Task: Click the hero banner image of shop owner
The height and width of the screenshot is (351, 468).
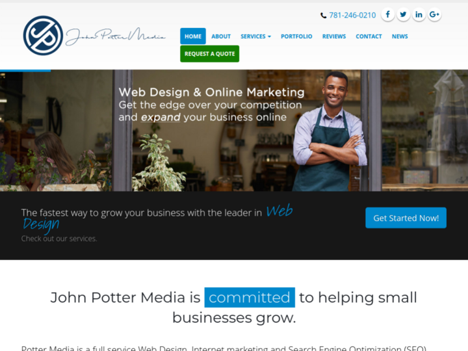Action: (x=234, y=131)
